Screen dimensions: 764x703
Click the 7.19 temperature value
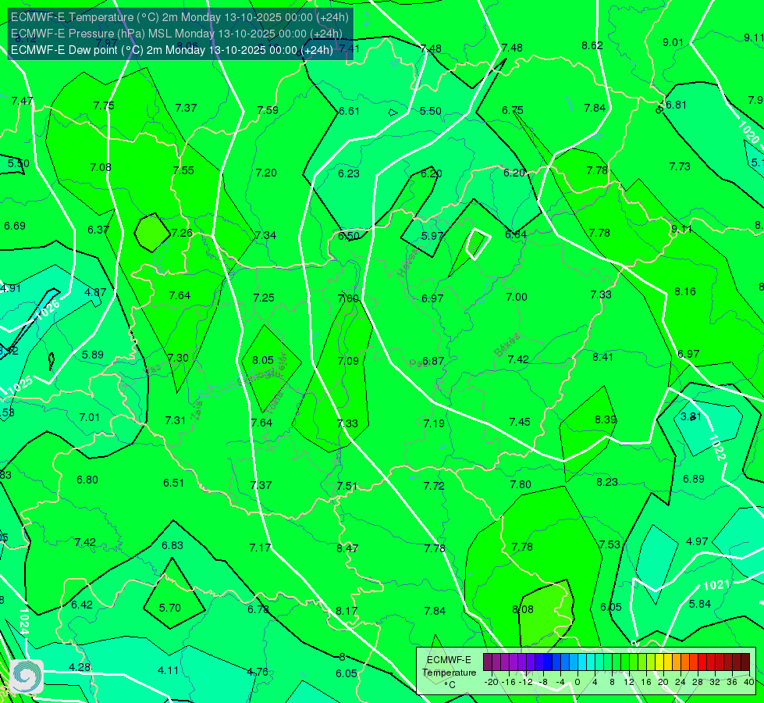coord(434,423)
